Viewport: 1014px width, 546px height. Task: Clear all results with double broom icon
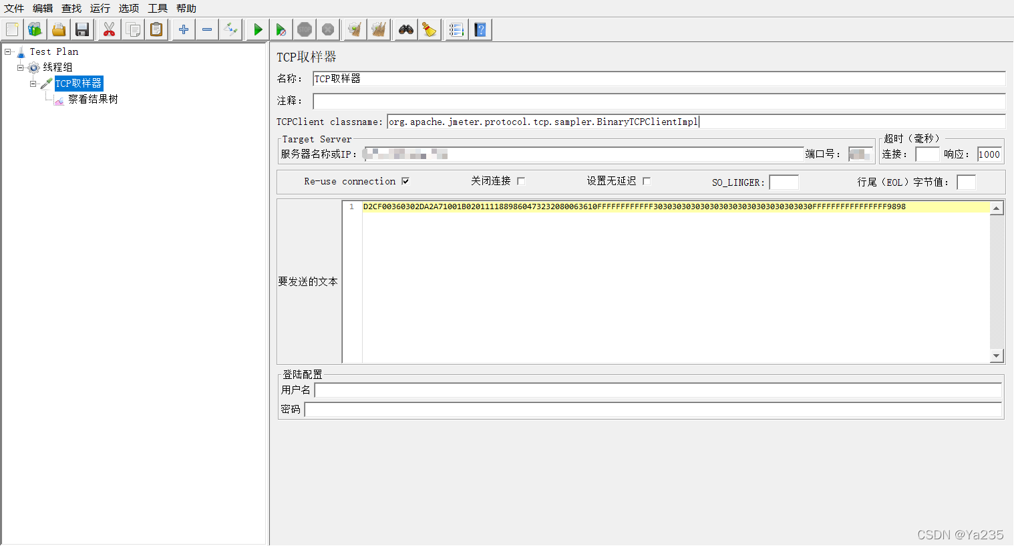tap(379, 29)
